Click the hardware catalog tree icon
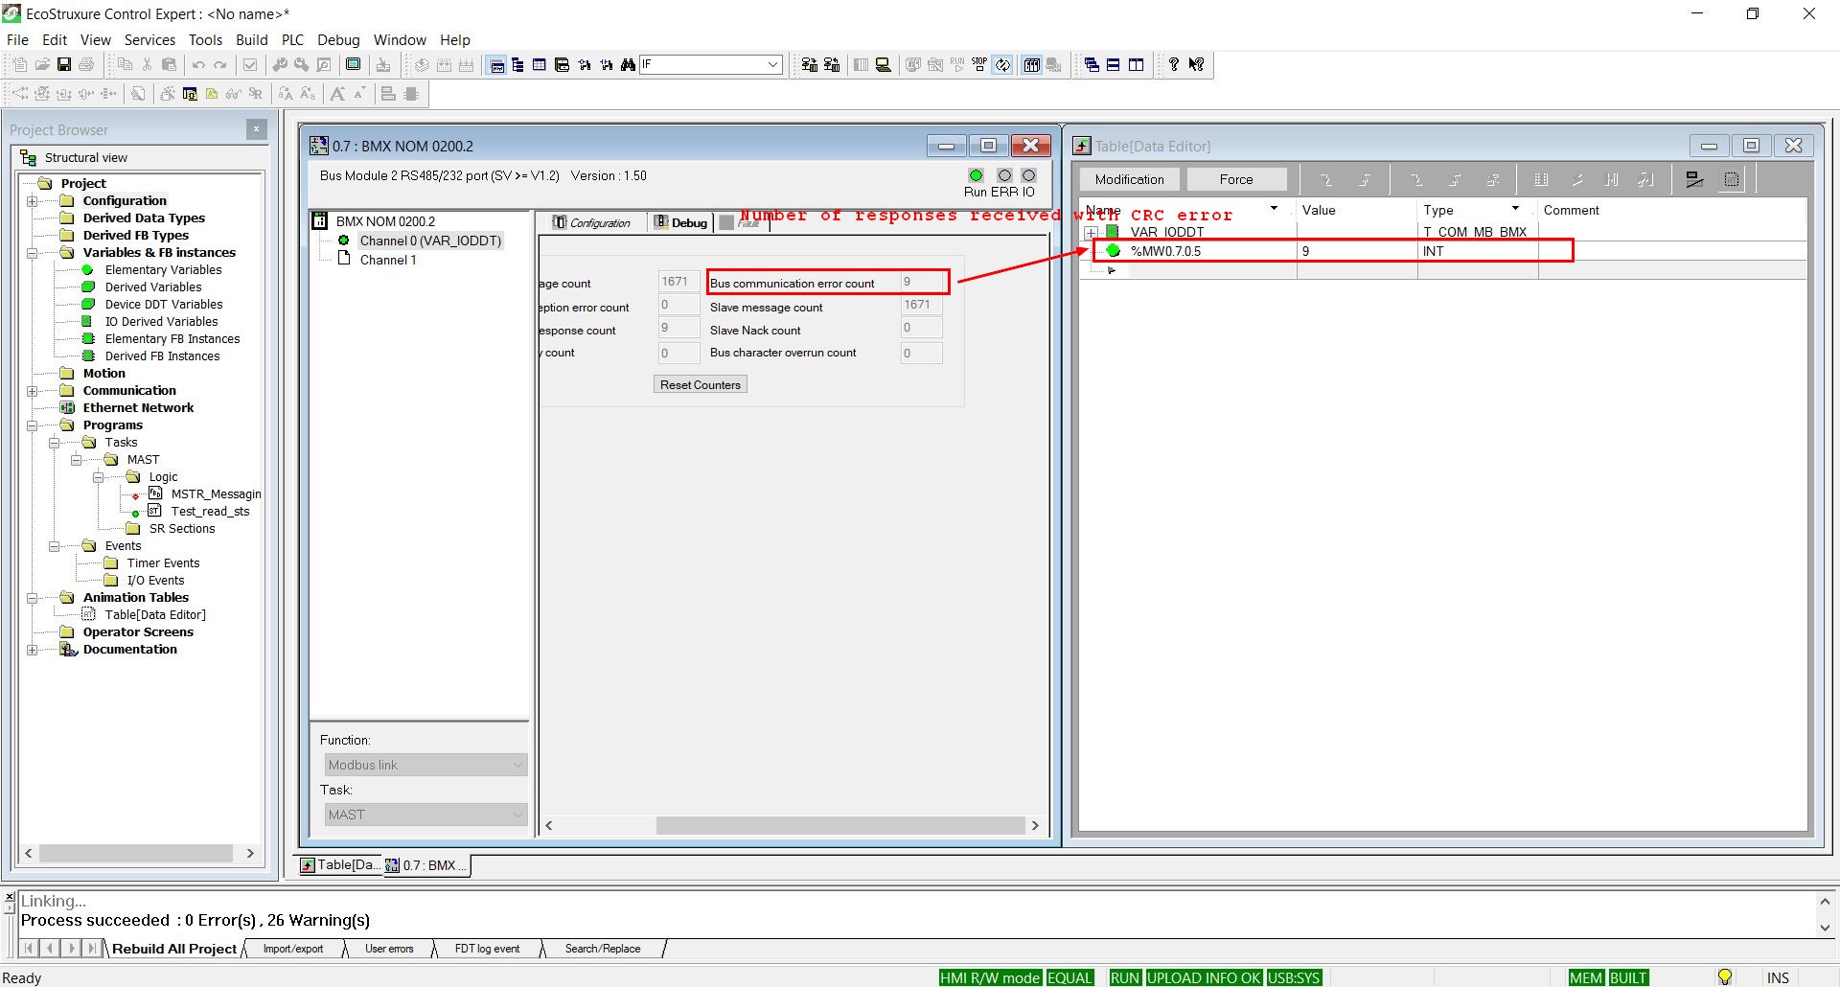Image resolution: width=1840 pixels, height=987 pixels. [x=518, y=64]
